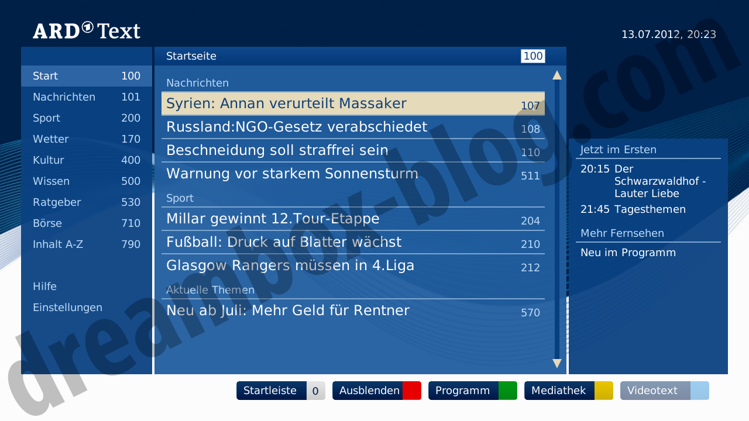Click the Ausblenden button
This screenshot has height=421, width=749.
[x=377, y=391]
